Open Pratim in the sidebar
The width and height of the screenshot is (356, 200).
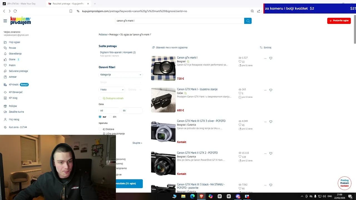point(12,65)
